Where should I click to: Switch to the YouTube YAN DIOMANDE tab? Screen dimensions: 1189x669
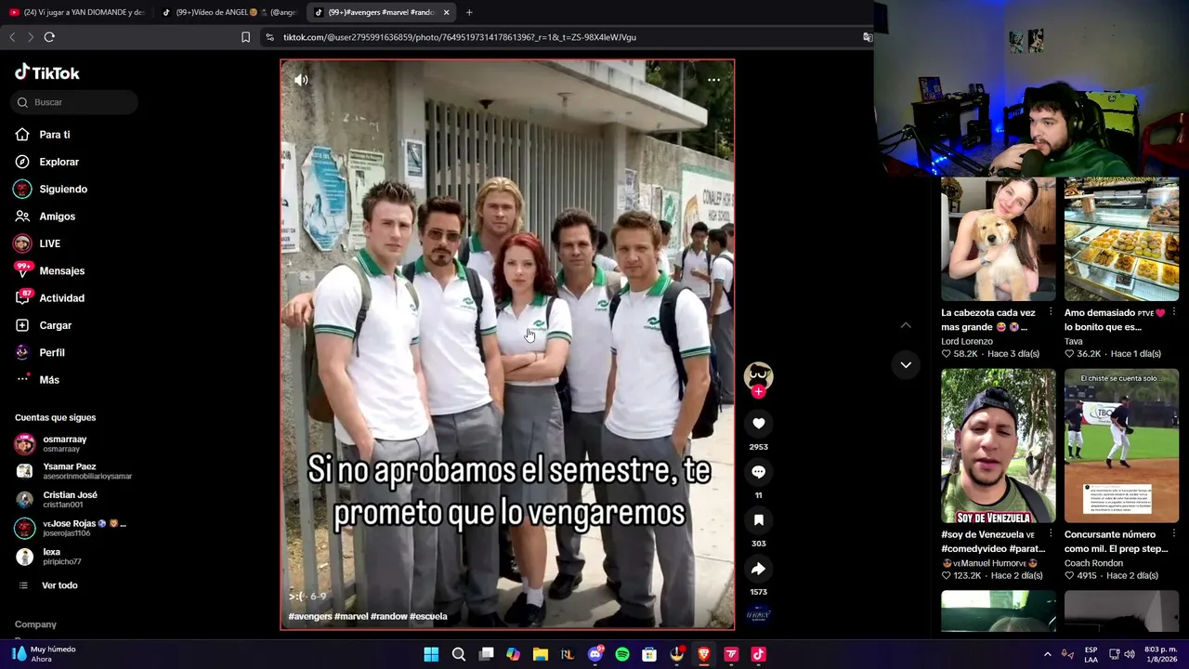point(76,12)
